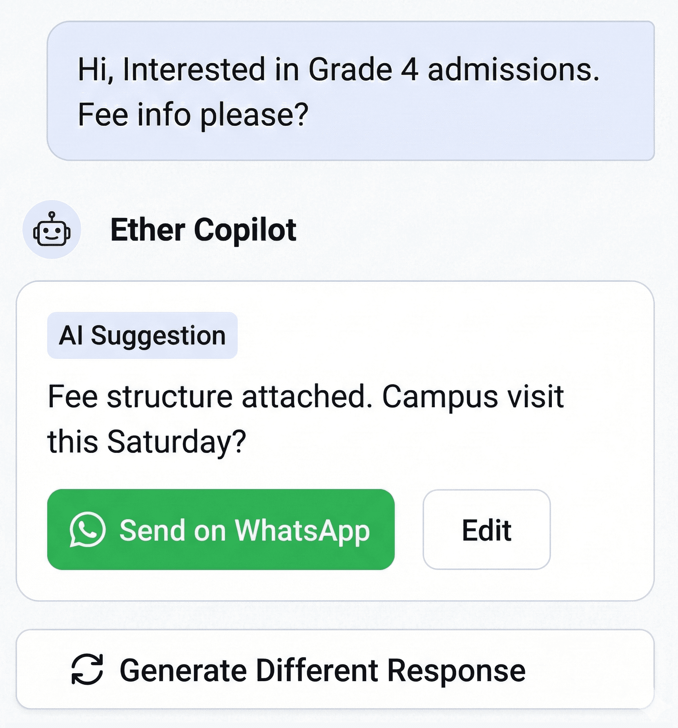Click the 'Fee structure attached' suggestion text
The width and height of the screenshot is (678, 728).
pyautogui.click(x=210, y=397)
